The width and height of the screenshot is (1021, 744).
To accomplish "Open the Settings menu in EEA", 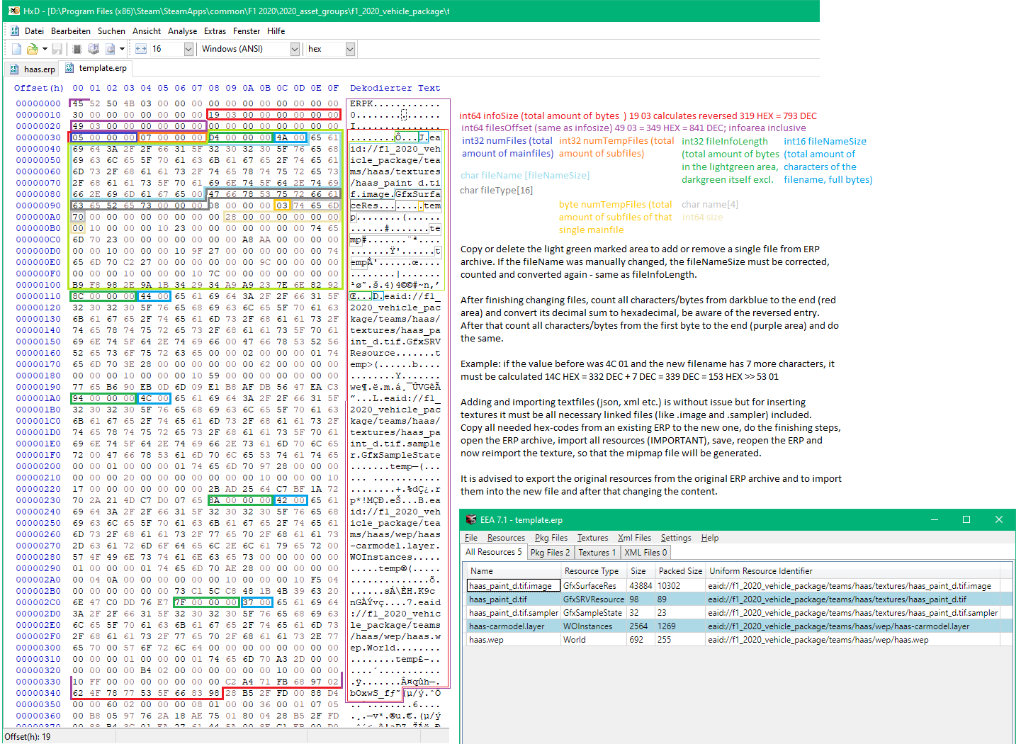I will coord(676,538).
